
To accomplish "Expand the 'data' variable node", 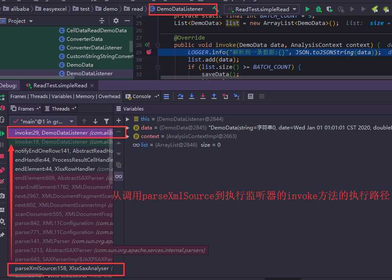I will point(128,128).
